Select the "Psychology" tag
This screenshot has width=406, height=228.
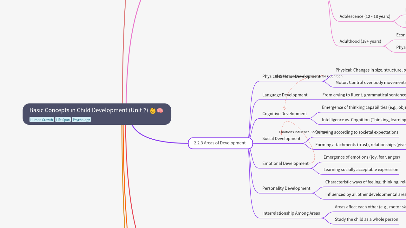(x=81, y=119)
